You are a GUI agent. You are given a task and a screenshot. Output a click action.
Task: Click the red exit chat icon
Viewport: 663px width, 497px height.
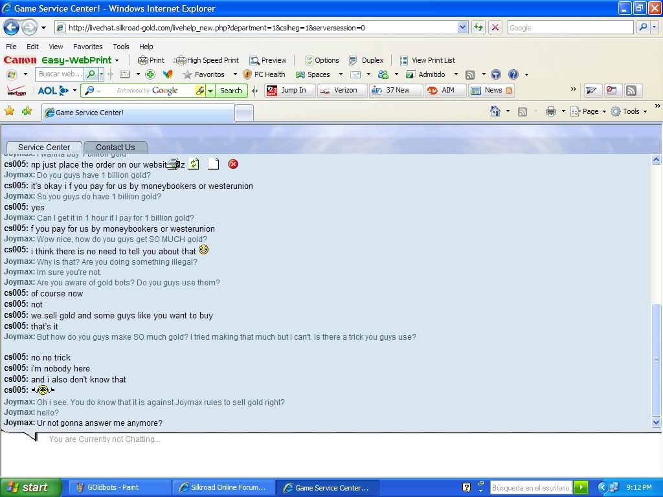pyautogui.click(x=233, y=164)
